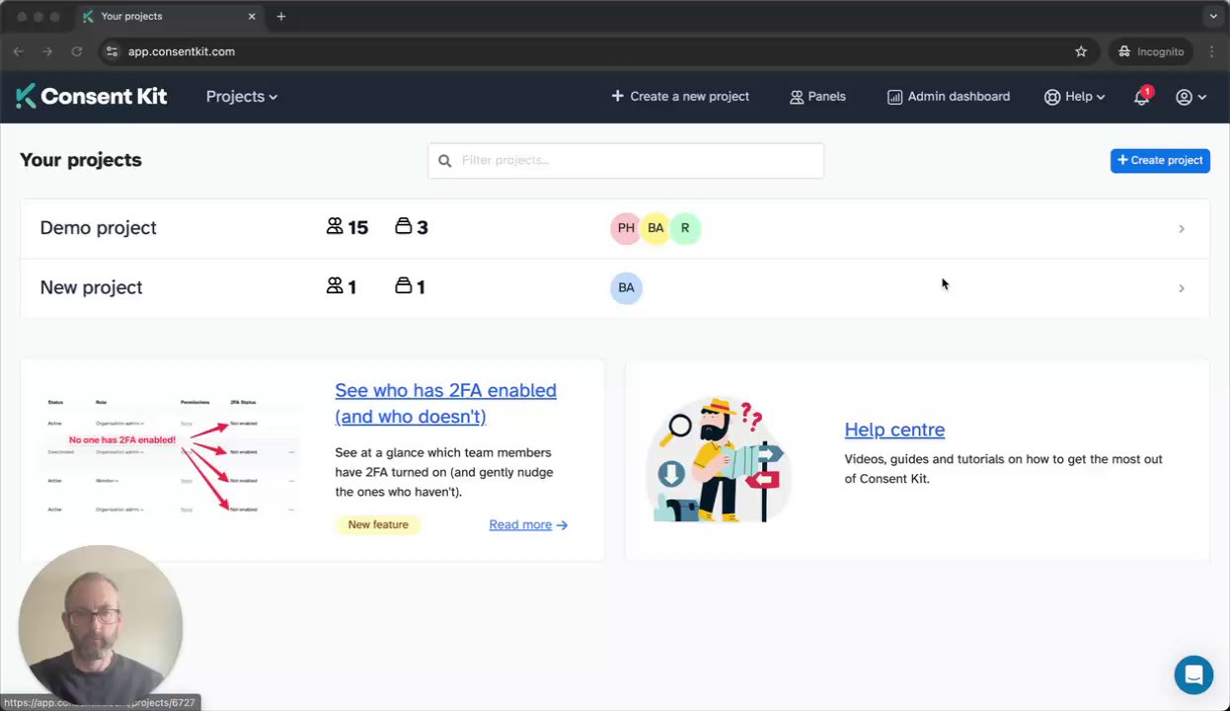Viewport: 1230px width, 711px height.
Task: Click the site info icon in address bar
Action: [x=112, y=51]
